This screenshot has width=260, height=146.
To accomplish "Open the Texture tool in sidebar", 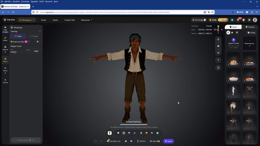I will tap(5, 69).
